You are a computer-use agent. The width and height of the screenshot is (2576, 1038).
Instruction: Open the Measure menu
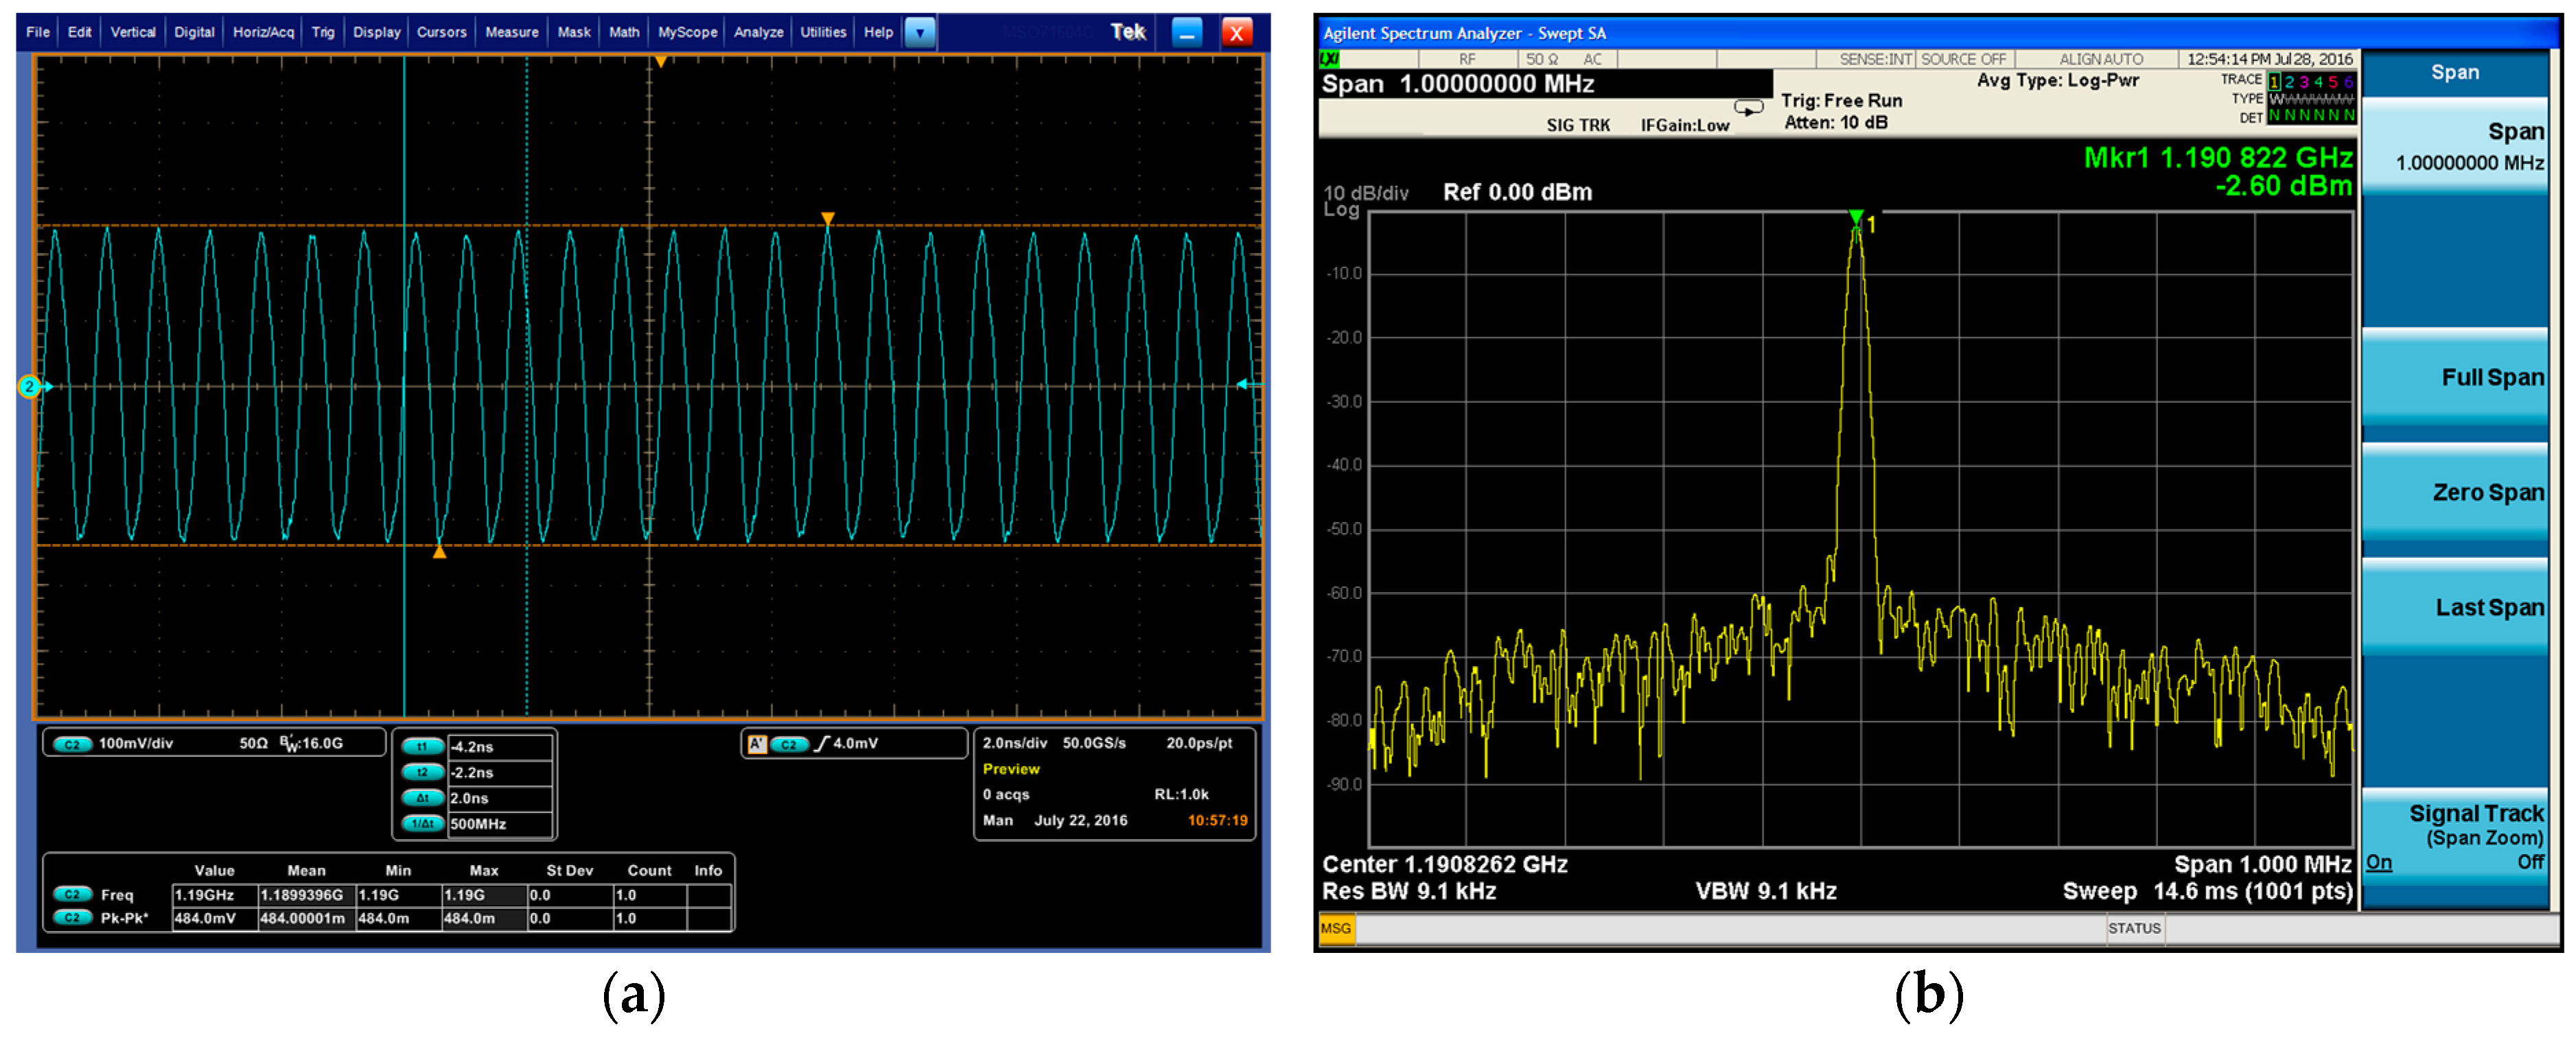pos(511,32)
